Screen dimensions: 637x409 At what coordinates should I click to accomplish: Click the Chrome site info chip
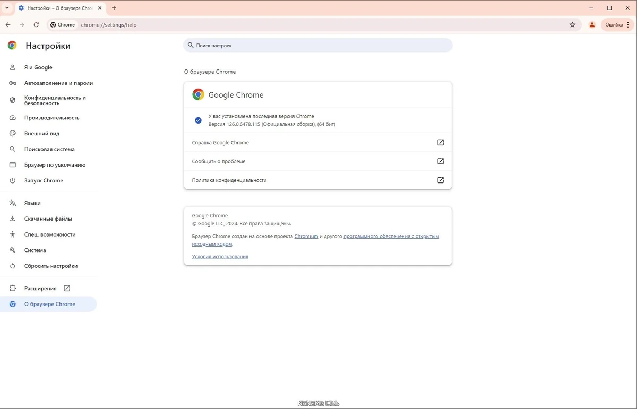pyautogui.click(x=63, y=25)
